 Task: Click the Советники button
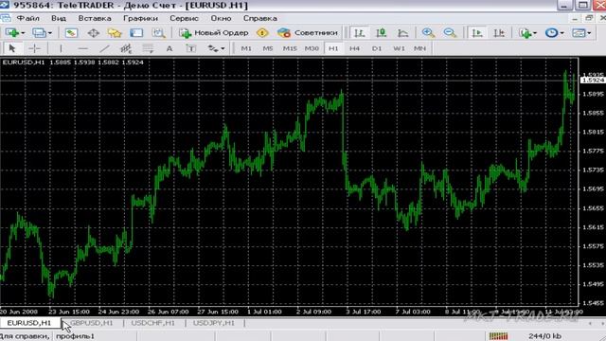308,33
